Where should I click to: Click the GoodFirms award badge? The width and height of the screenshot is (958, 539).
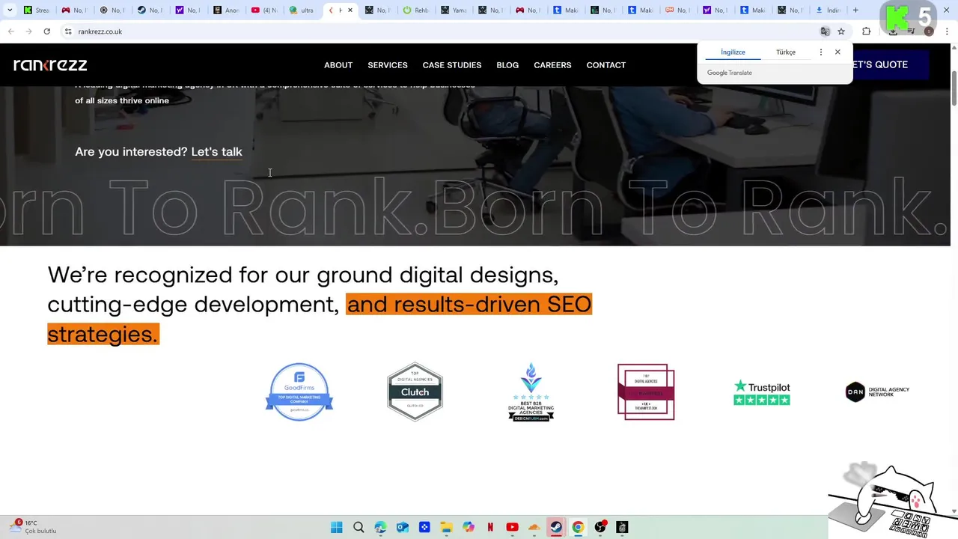pos(299,392)
